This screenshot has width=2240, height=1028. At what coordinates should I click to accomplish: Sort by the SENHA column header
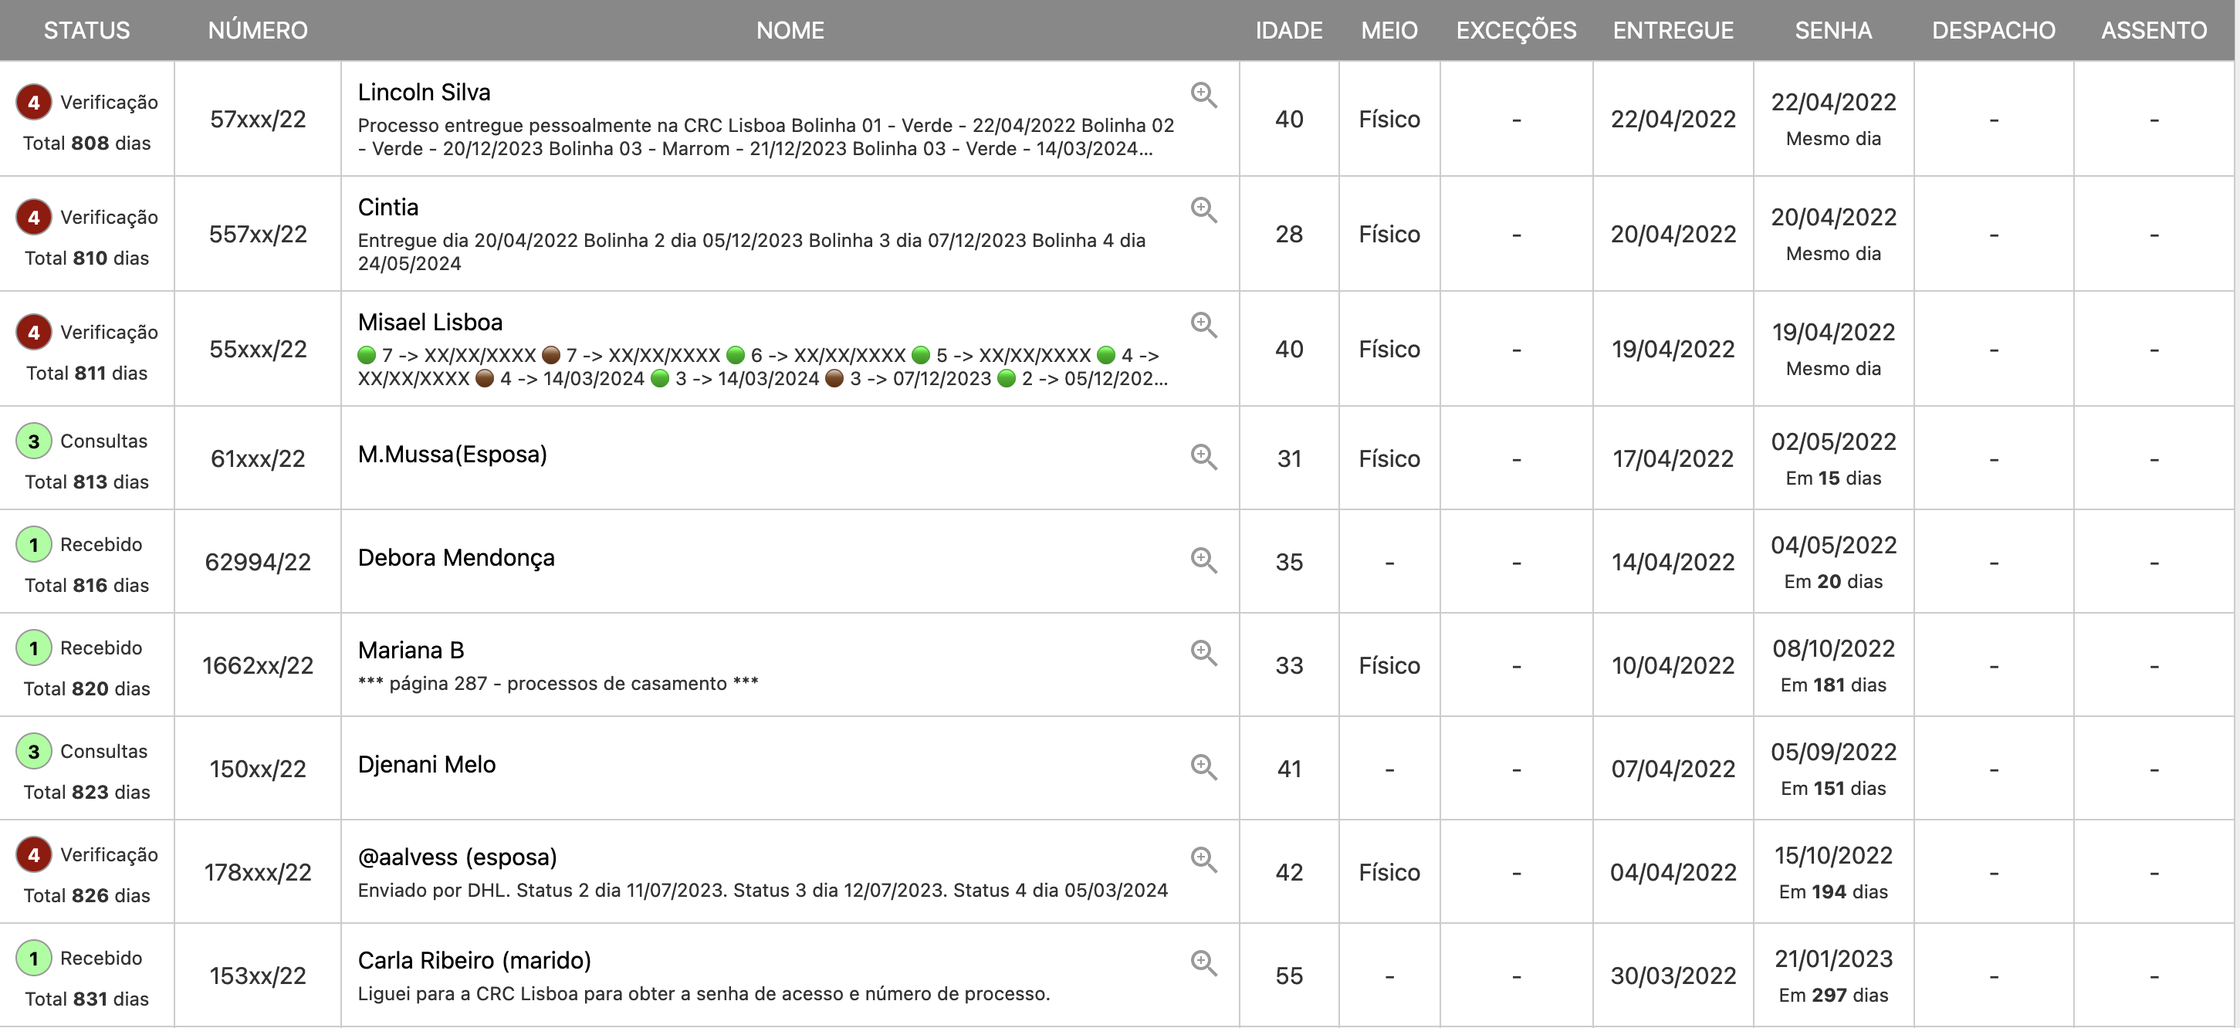click(x=1833, y=30)
